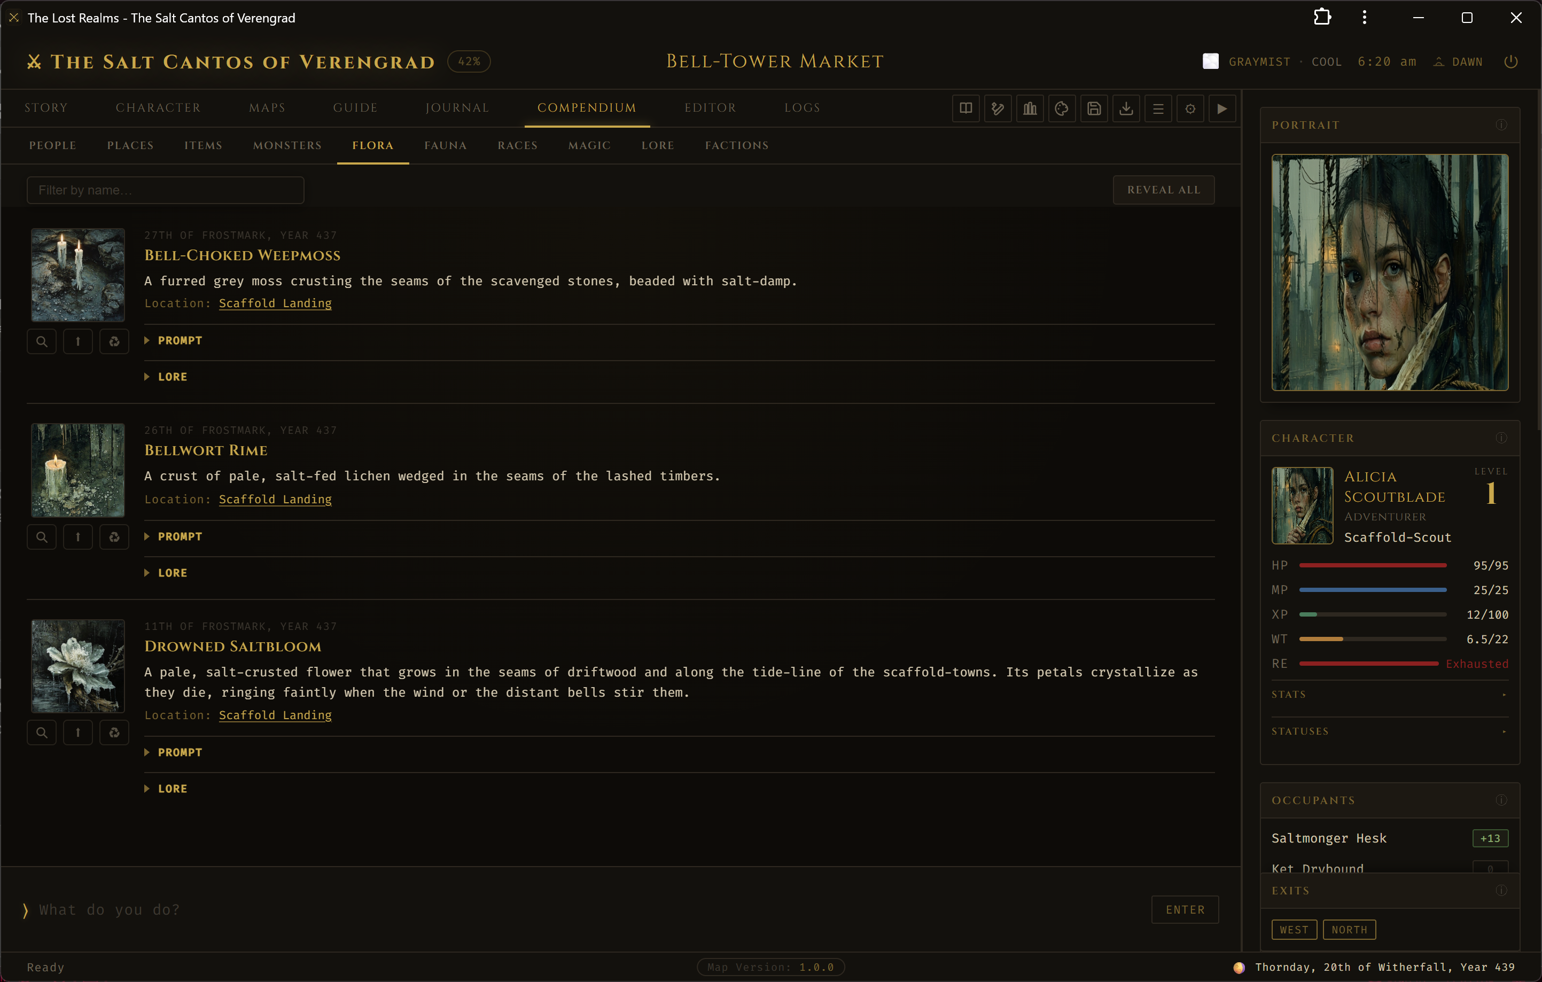Screen dimensions: 1542x982
Task: Open the book reader icon in toolbar
Action: click(965, 108)
